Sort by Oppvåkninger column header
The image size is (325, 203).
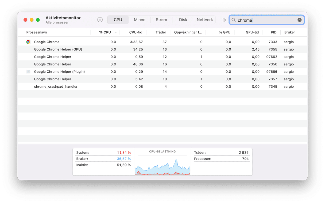tap(188, 32)
